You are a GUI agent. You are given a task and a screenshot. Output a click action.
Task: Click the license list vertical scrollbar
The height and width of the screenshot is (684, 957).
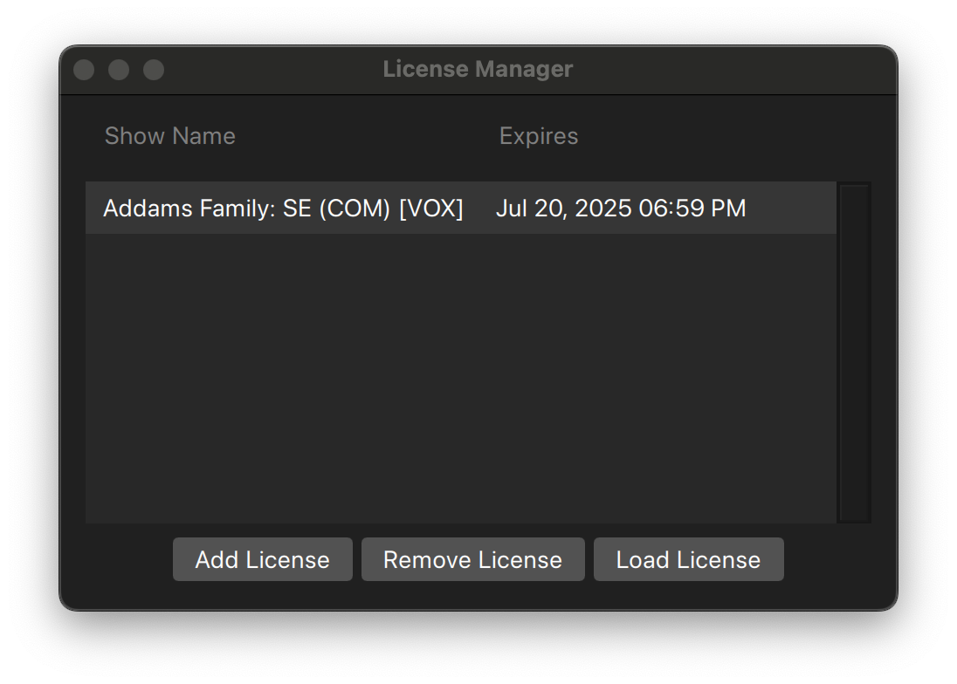855,353
